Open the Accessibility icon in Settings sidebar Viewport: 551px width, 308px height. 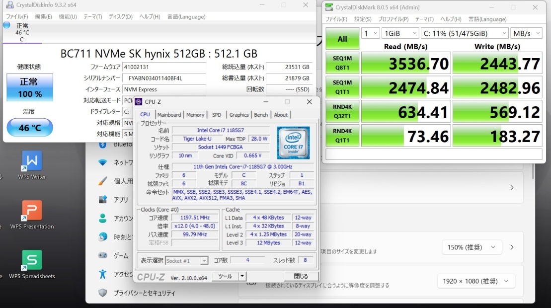pos(103,274)
